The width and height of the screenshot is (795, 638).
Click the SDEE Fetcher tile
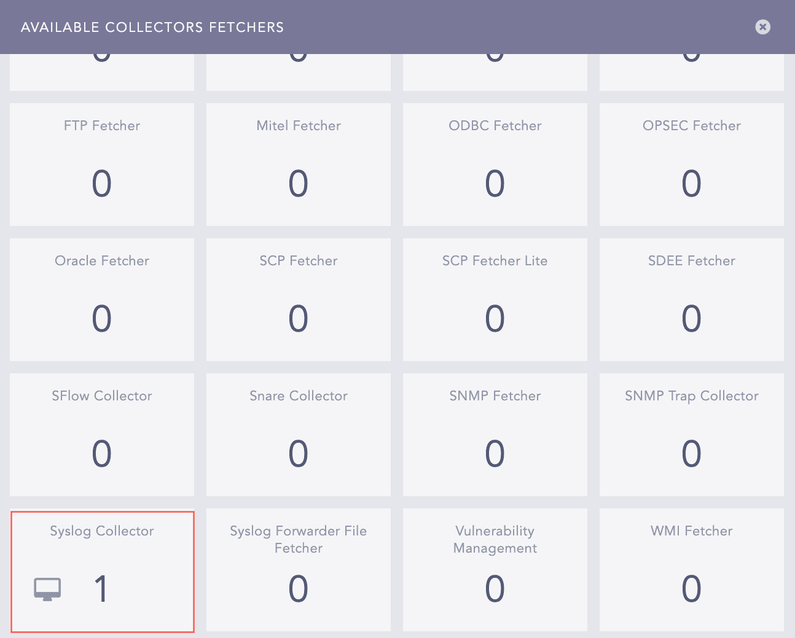click(x=692, y=299)
